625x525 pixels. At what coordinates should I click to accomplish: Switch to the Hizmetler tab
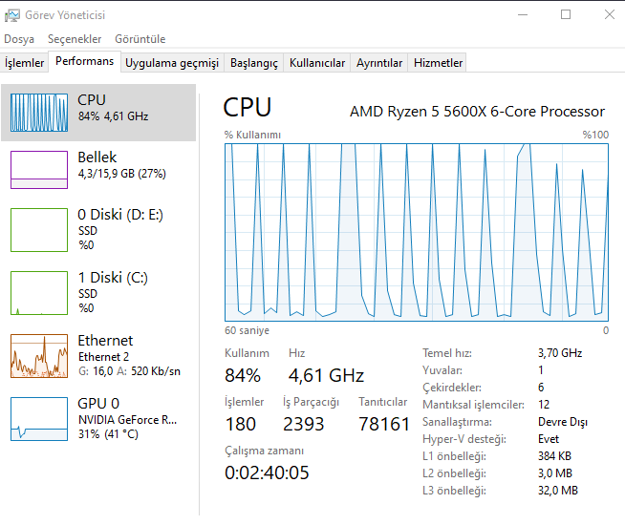[x=438, y=63]
